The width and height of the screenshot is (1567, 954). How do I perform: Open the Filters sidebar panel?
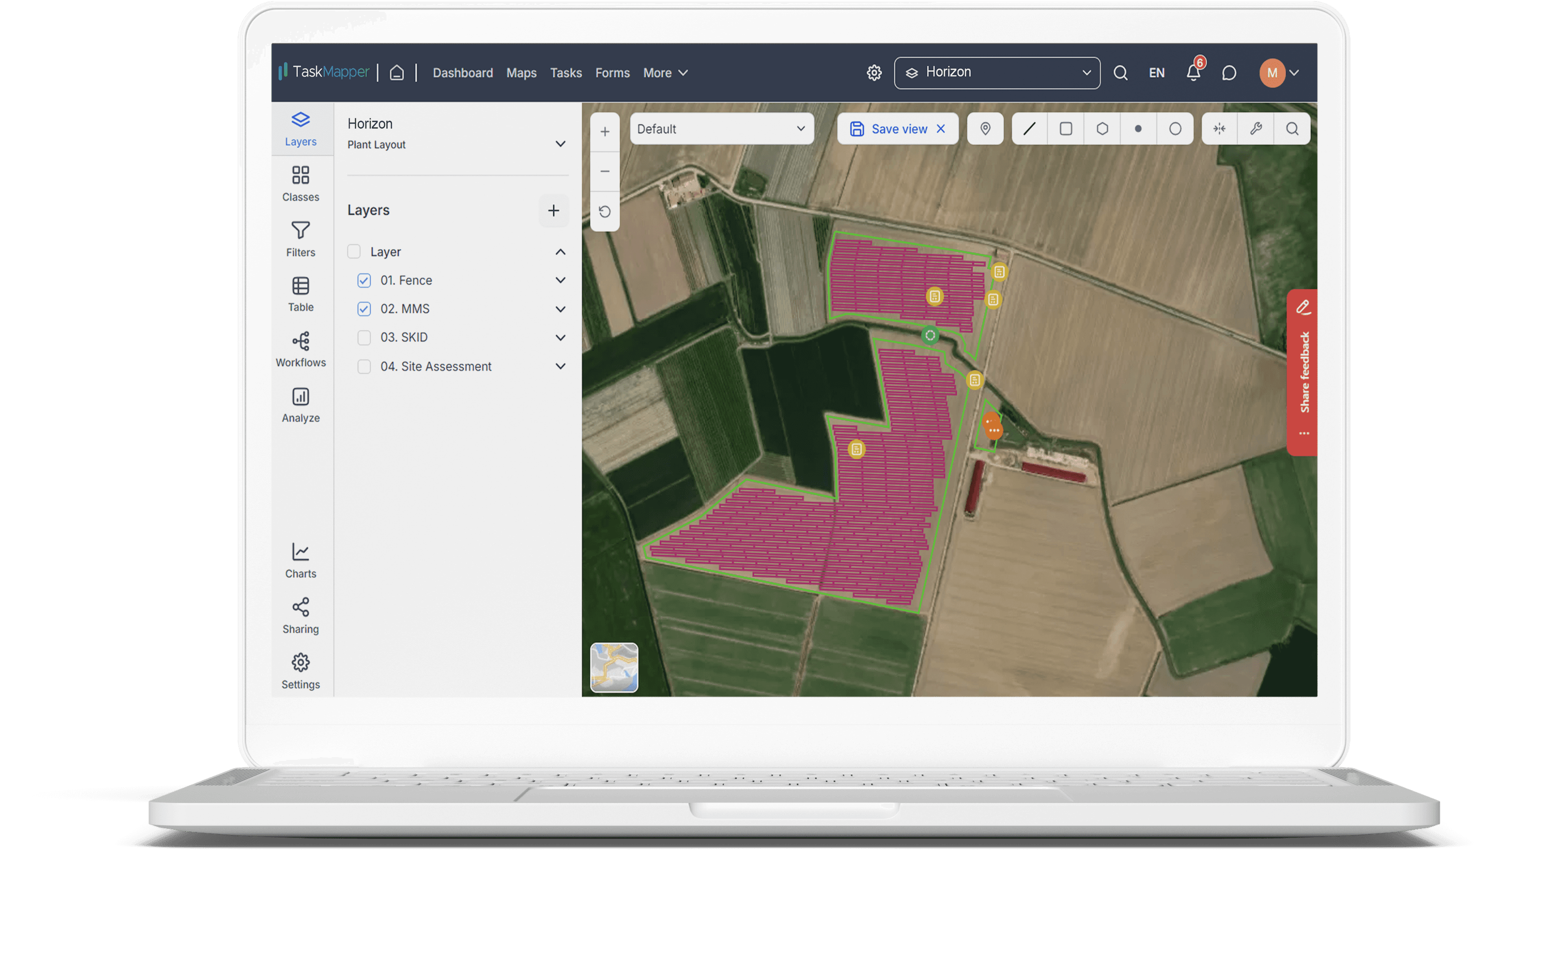coord(300,239)
